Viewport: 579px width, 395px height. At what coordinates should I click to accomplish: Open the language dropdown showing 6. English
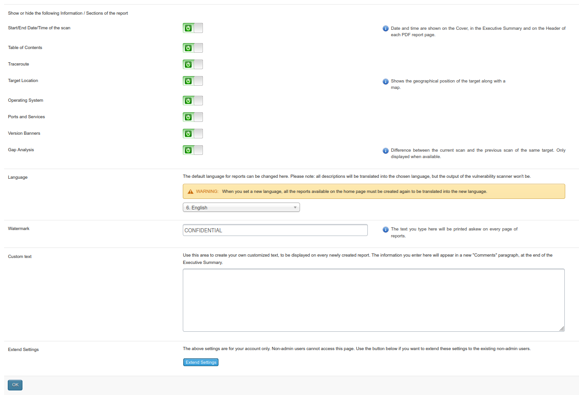[x=241, y=208]
